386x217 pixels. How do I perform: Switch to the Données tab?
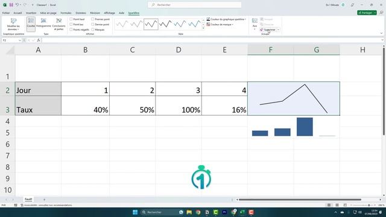coord(81,13)
